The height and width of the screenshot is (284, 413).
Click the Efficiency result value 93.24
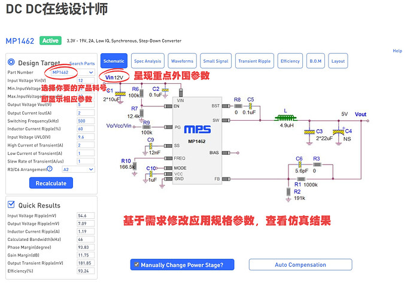tap(86, 271)
